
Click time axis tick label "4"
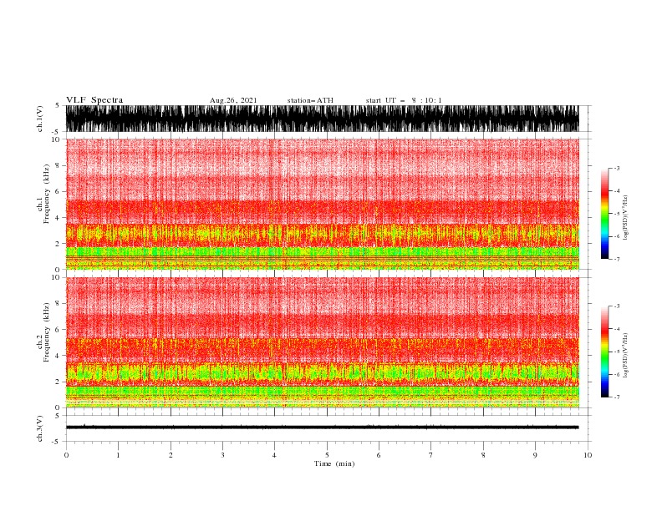click(x=274, y=455)
